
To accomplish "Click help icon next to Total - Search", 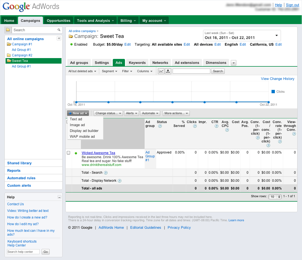I will (x=106, y=173).
